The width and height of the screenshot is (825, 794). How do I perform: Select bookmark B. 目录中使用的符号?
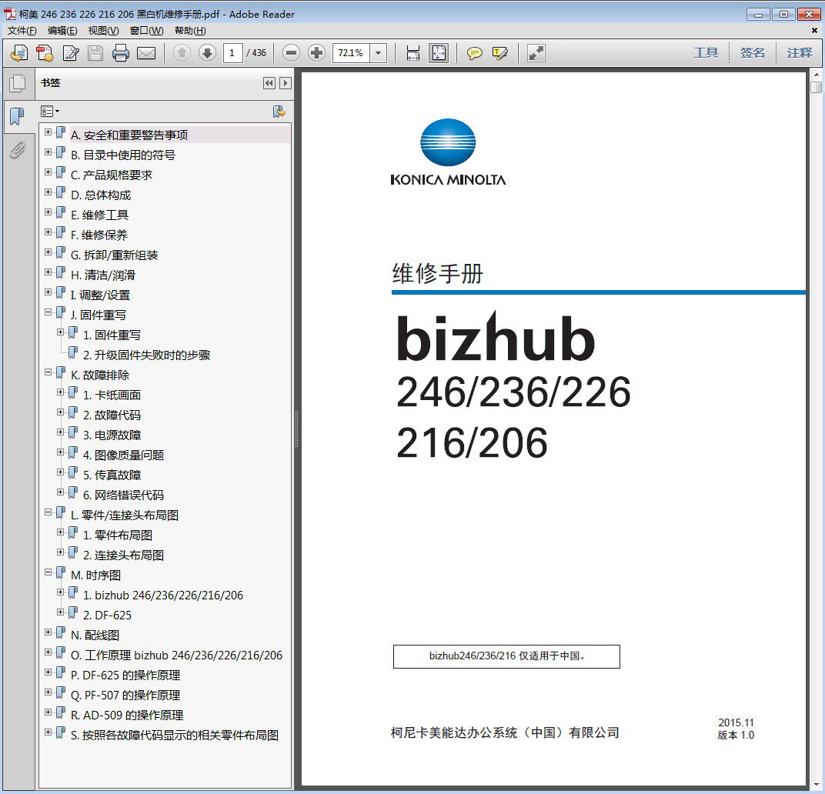click(x=122, y=155)
